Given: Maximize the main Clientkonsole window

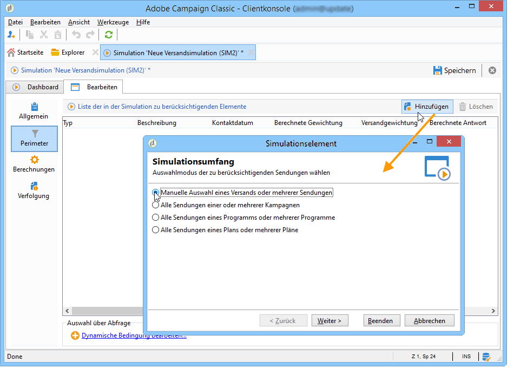Looking at the screenshot, I should (472, 6).
